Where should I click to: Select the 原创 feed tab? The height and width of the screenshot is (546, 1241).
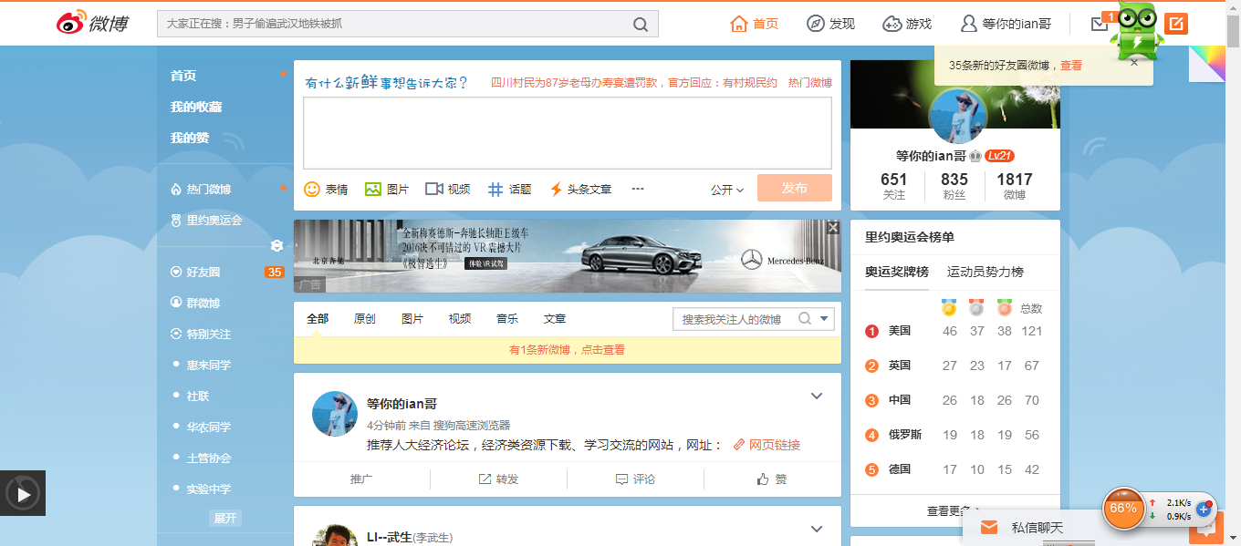365,319
